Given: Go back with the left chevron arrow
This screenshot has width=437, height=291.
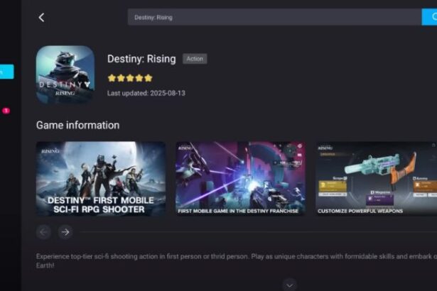Looking at the screenshot, I should 41,18.
